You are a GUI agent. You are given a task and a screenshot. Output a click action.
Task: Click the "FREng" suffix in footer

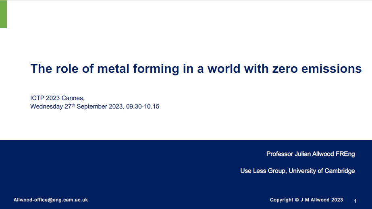pos(345,154)
